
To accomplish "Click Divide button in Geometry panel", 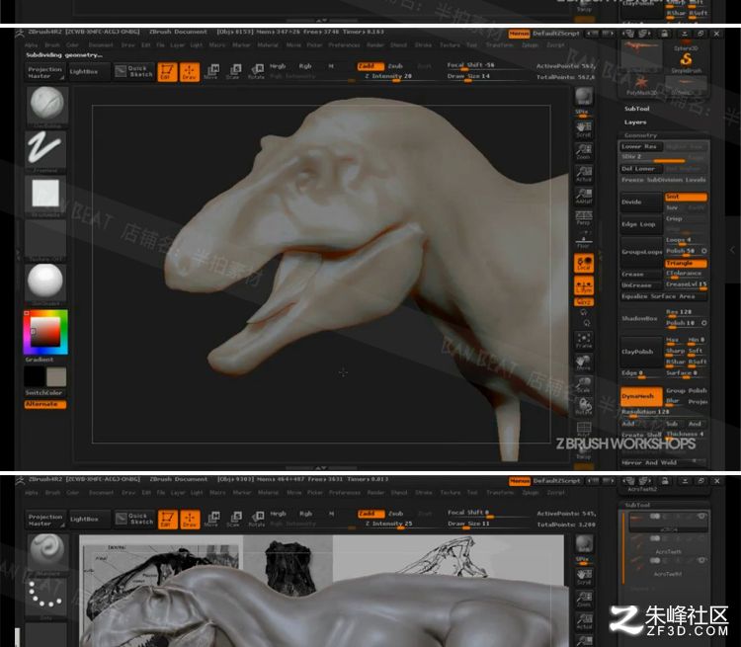I will click(x=641, y=202).
